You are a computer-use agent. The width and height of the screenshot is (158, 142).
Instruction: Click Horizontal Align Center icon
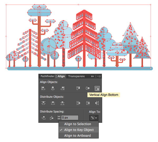(53, 88)
